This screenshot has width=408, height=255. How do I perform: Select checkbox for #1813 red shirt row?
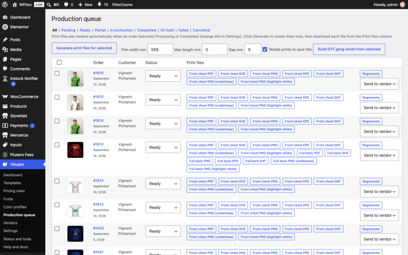pyautogui.click(x=57, y=145)
